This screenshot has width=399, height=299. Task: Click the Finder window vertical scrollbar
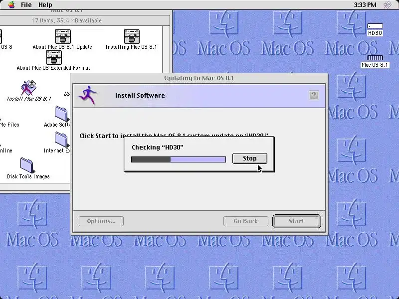[166, 49]
